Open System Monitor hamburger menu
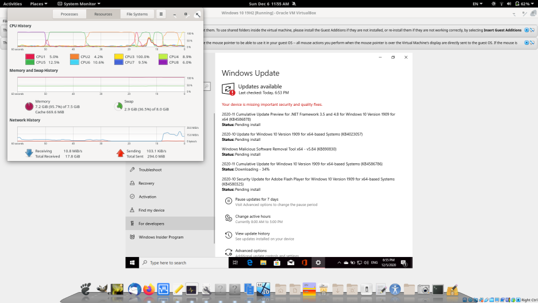Viewport: 538px width, 303px height. click(161, 14)
